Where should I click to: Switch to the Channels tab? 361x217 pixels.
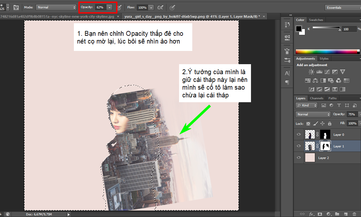(x=316, y=98)
